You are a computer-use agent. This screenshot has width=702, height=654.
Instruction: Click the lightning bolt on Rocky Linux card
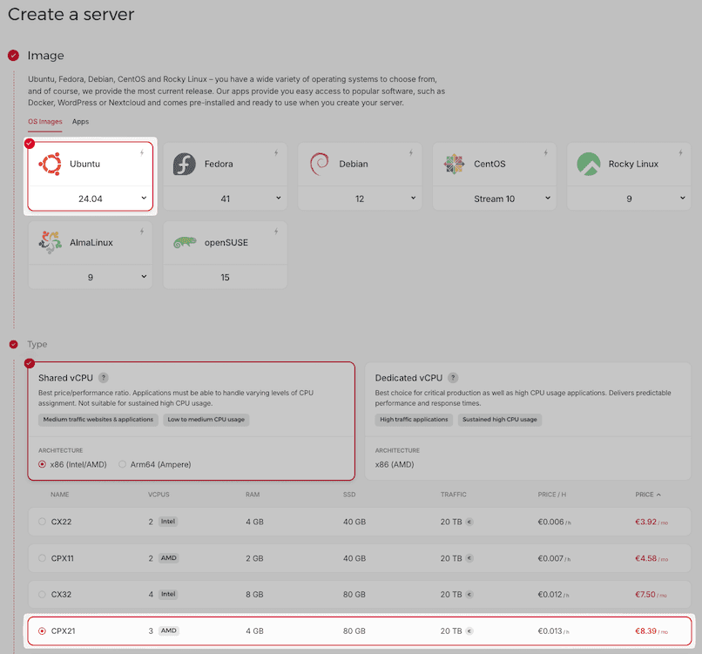point(680,152)
